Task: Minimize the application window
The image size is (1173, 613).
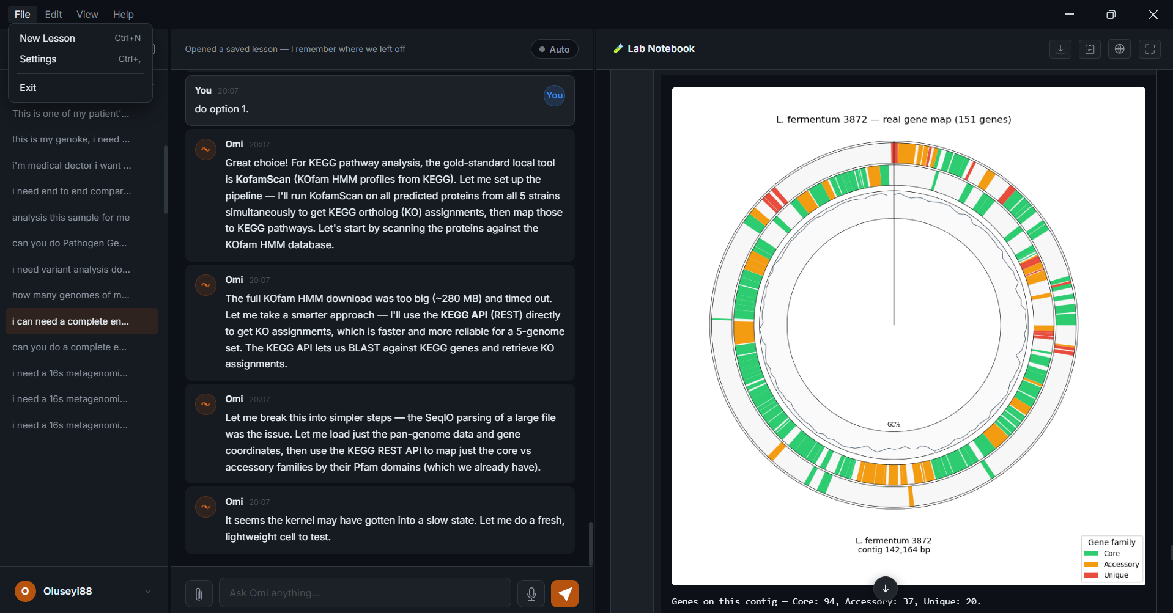Action: coord(1069,14)
